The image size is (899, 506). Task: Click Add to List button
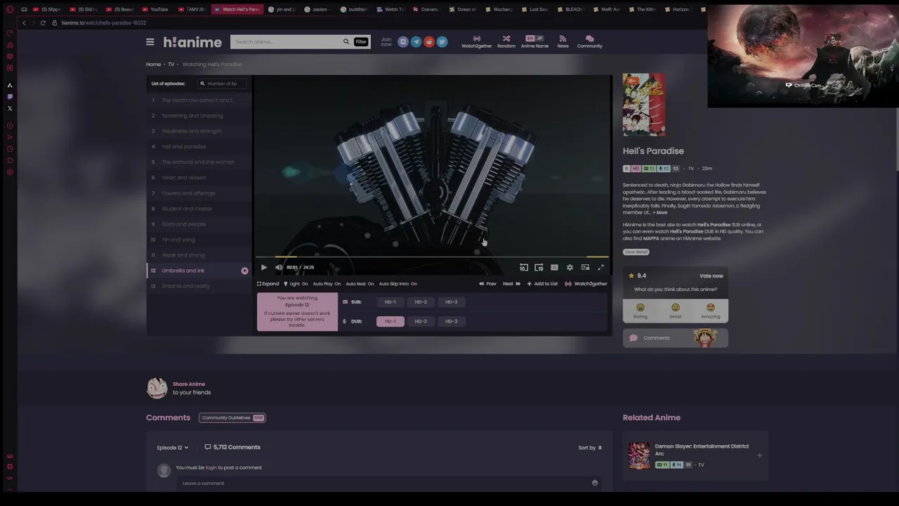click(542, 284)
